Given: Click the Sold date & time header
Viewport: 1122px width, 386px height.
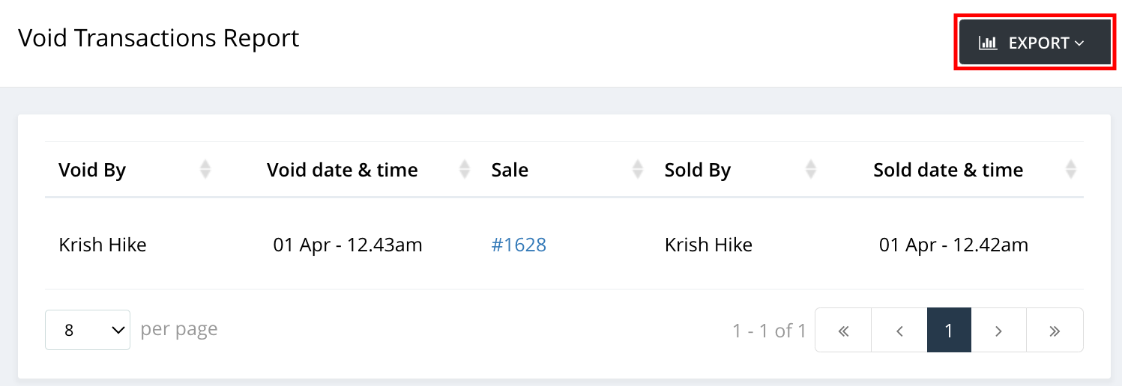Looking at the screenshot, I should [948, 170].
